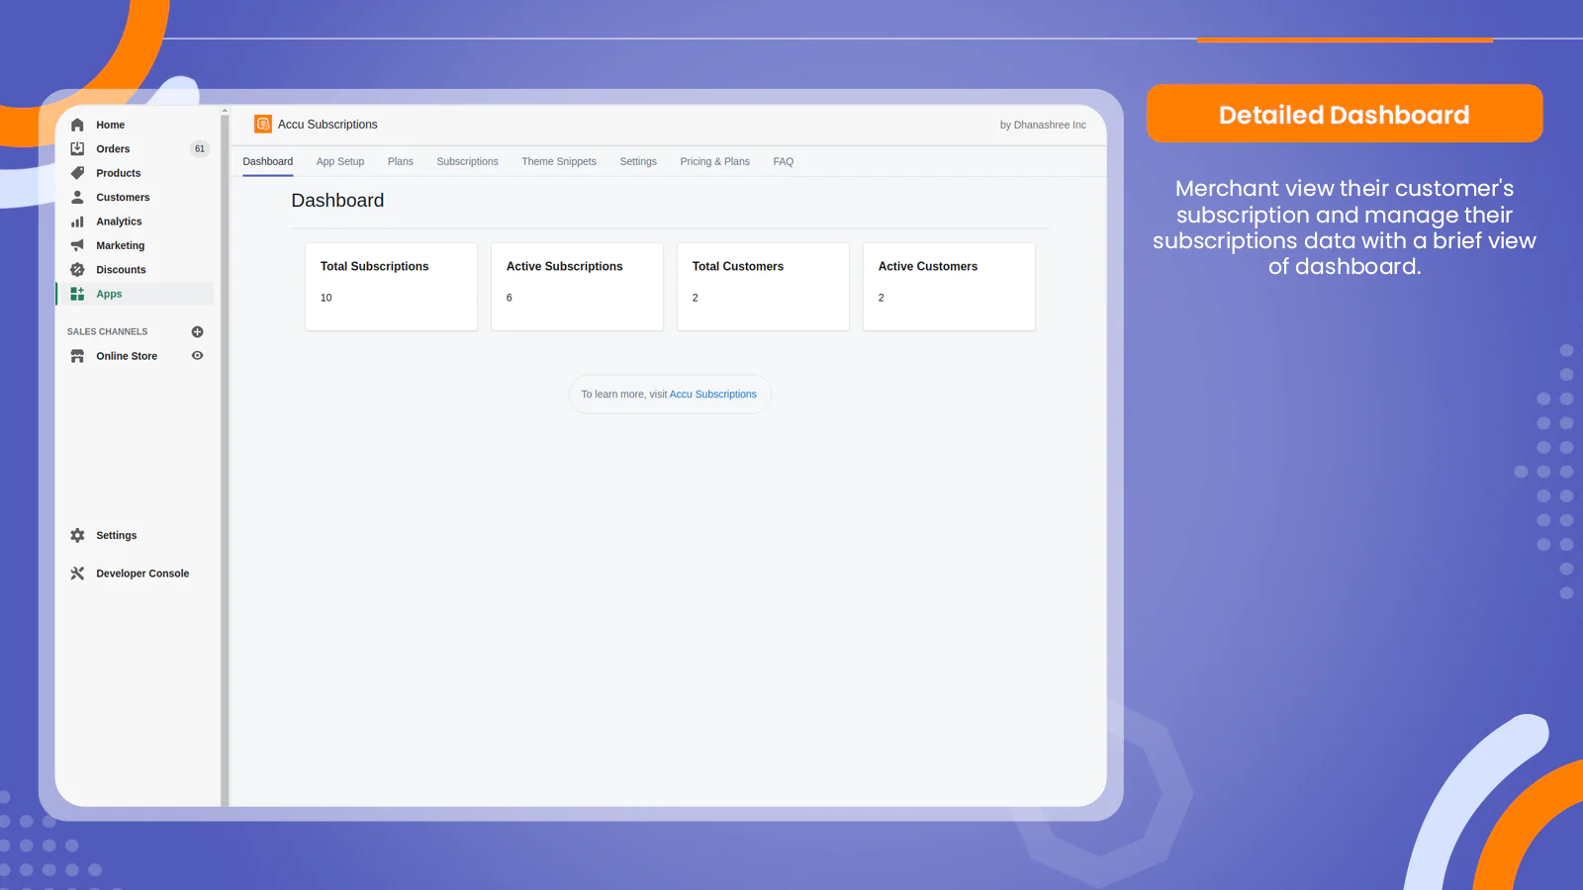Open Developer Console
Screen dimensions: 1583x890
[142, 574]
